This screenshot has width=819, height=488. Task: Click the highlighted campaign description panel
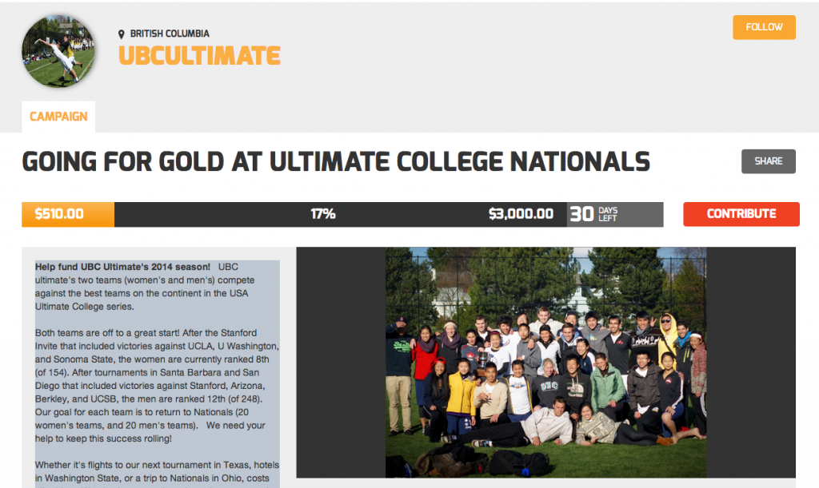tap(158, 374)
